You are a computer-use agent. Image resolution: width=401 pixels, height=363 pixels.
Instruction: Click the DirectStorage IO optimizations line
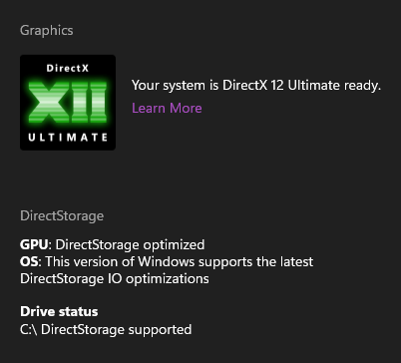115,279
